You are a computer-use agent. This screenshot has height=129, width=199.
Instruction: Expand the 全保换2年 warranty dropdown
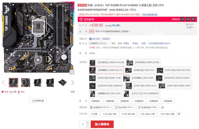click(x=101, y=107)
